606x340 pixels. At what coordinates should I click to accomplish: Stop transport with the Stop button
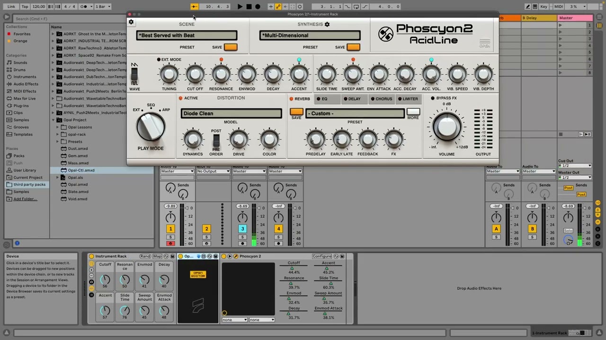coord(249,7)
